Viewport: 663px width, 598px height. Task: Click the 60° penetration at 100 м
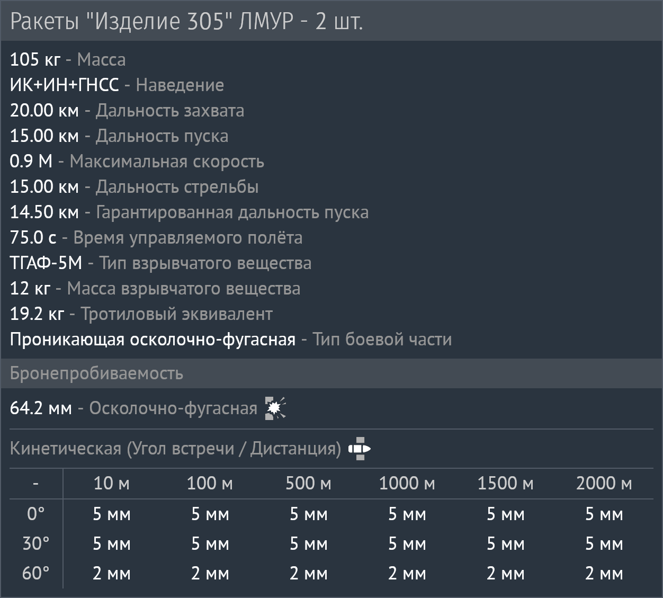point(210,574)
